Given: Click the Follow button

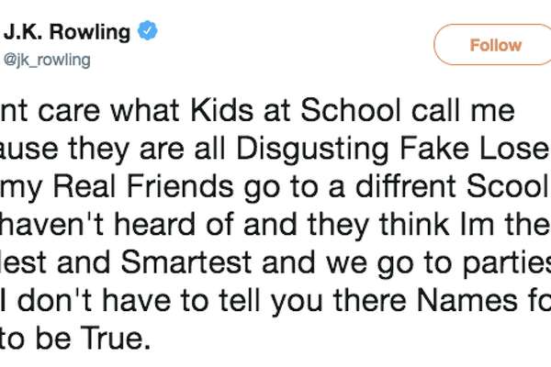Looking at the screenshot, I should [494, 45].
